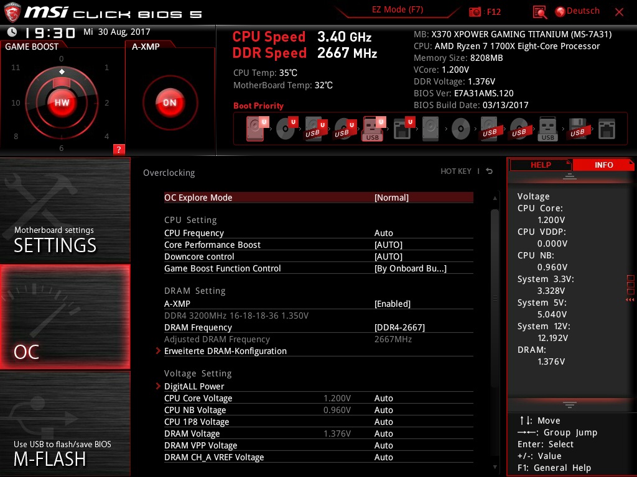Open the OC overclocking section
This screenshot has width=637, height=477.
click(x=65, y=317)
